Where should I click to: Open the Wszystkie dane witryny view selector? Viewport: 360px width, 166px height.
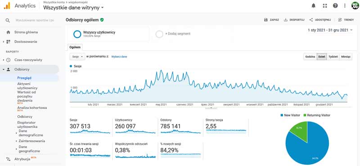point(73,8)
